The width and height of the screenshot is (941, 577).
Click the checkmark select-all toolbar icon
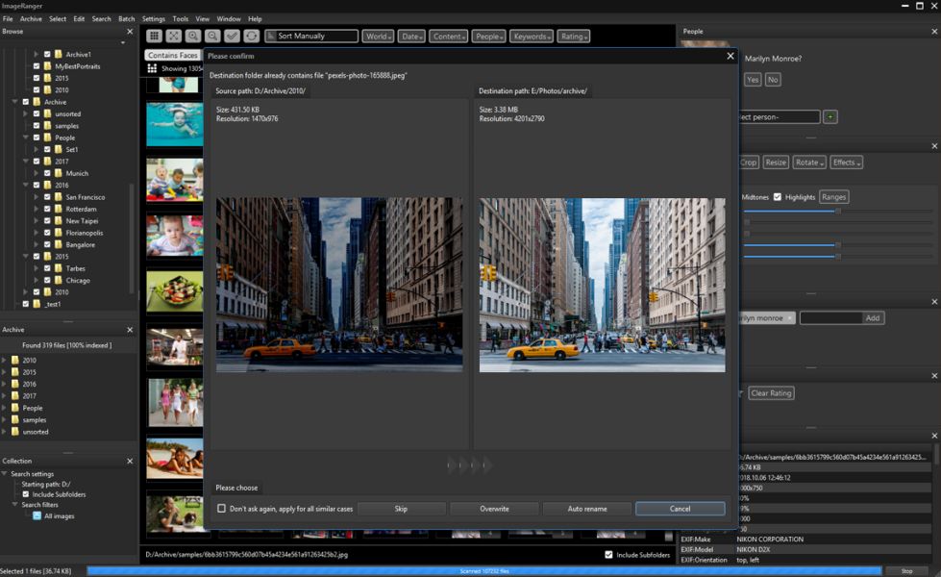click(232, 36)
